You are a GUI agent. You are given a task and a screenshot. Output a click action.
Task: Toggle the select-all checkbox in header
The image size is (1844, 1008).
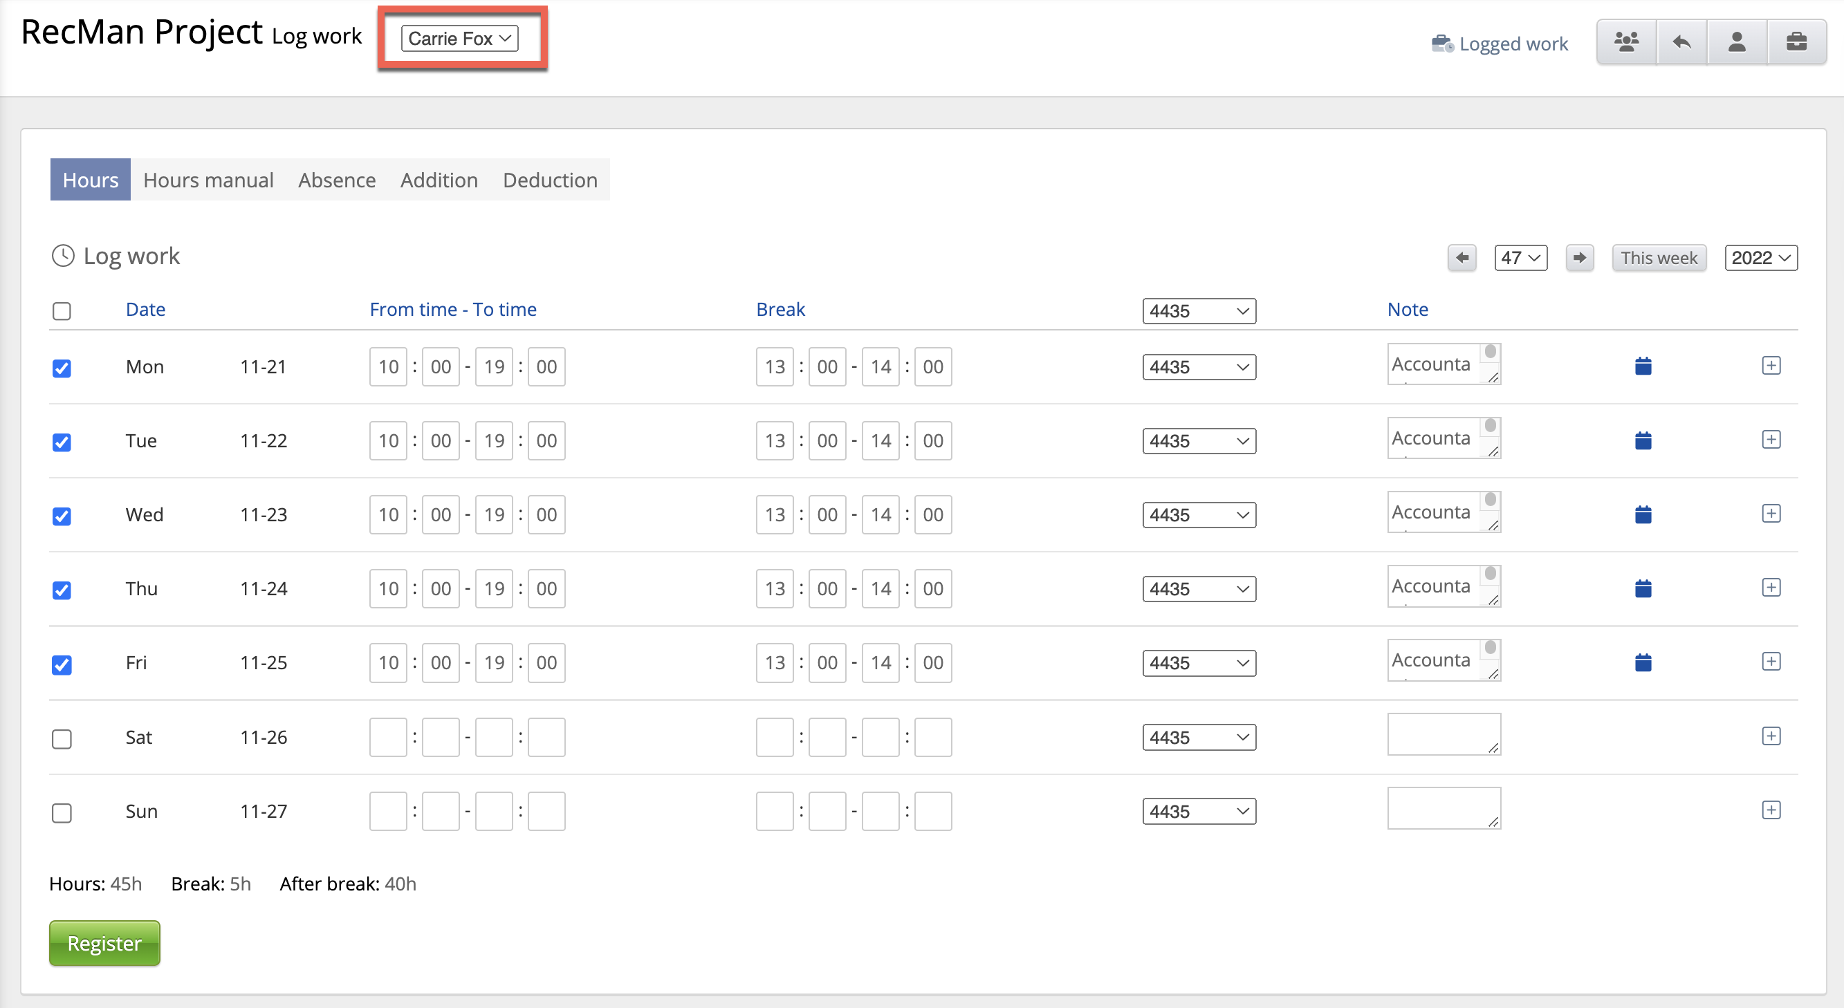click(x=62, y=311)
